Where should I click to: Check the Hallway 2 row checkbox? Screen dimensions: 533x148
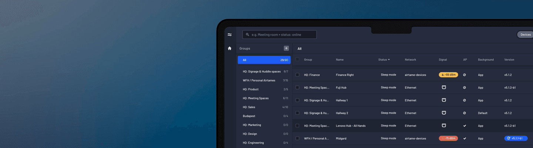[x=297, y=113]
